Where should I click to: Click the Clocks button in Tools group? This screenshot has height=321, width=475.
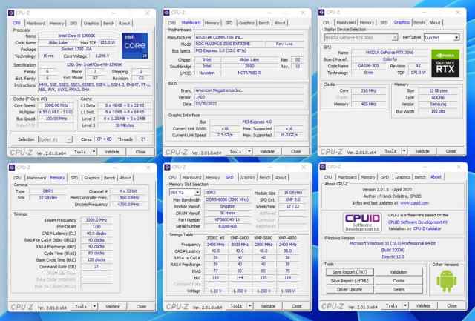click(399, 281)
